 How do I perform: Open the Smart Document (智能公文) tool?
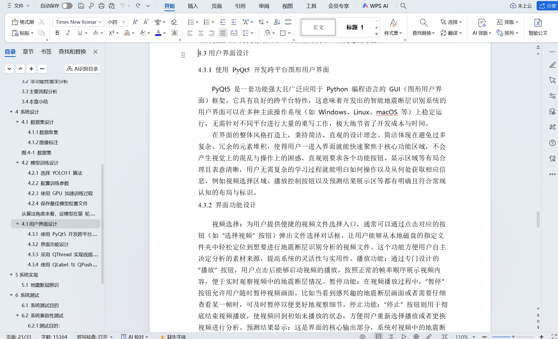tap(538, 27)
